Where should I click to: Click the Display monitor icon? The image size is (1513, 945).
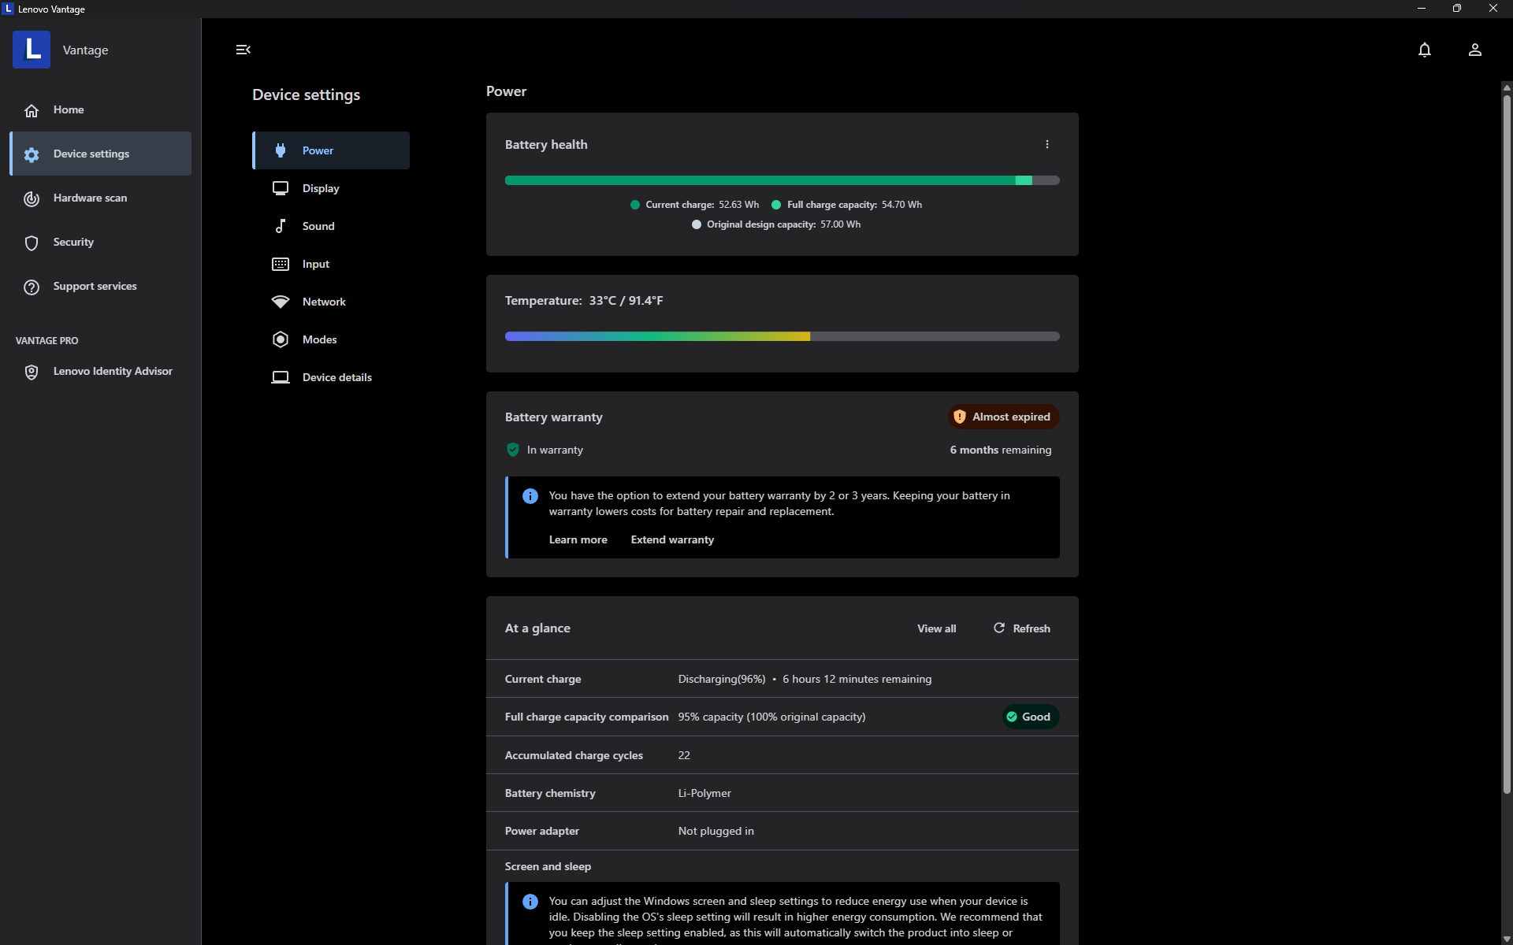pyautogui.click(x=281, y=188)
